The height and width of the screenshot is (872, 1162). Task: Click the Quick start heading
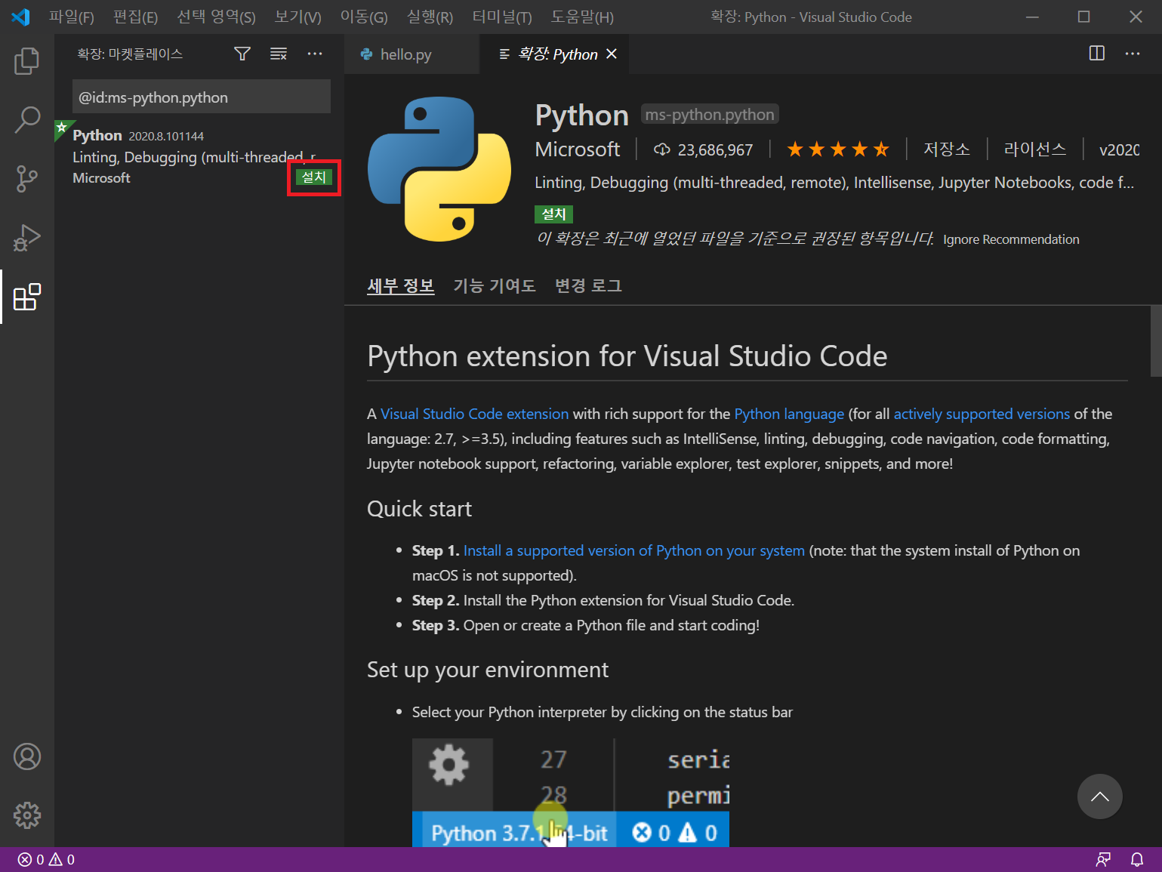419,509
